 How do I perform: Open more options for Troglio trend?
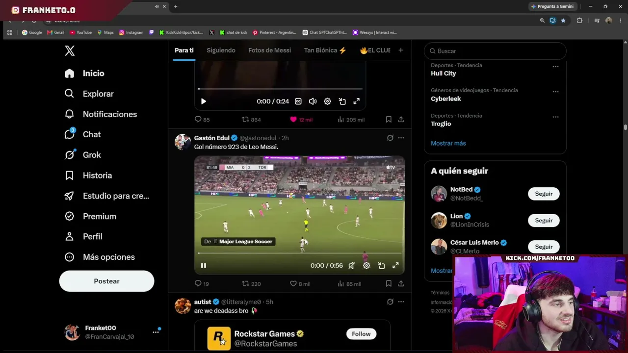click(555, 117)
